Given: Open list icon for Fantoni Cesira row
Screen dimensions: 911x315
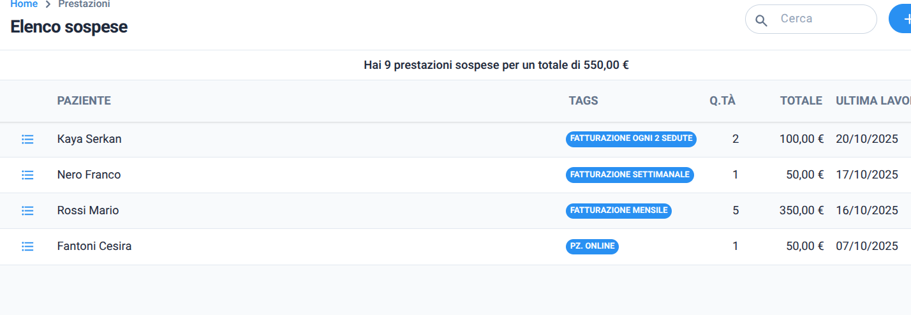Looking at the screenshot, I should point(27,246).
